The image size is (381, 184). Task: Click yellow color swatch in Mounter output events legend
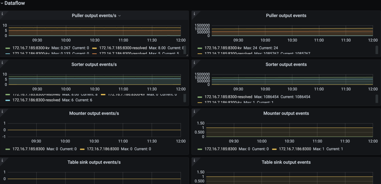point(274,149)
